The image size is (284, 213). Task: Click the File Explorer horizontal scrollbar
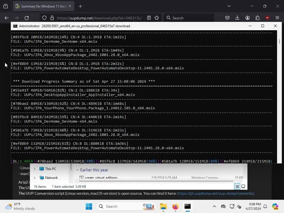(156, 181)
